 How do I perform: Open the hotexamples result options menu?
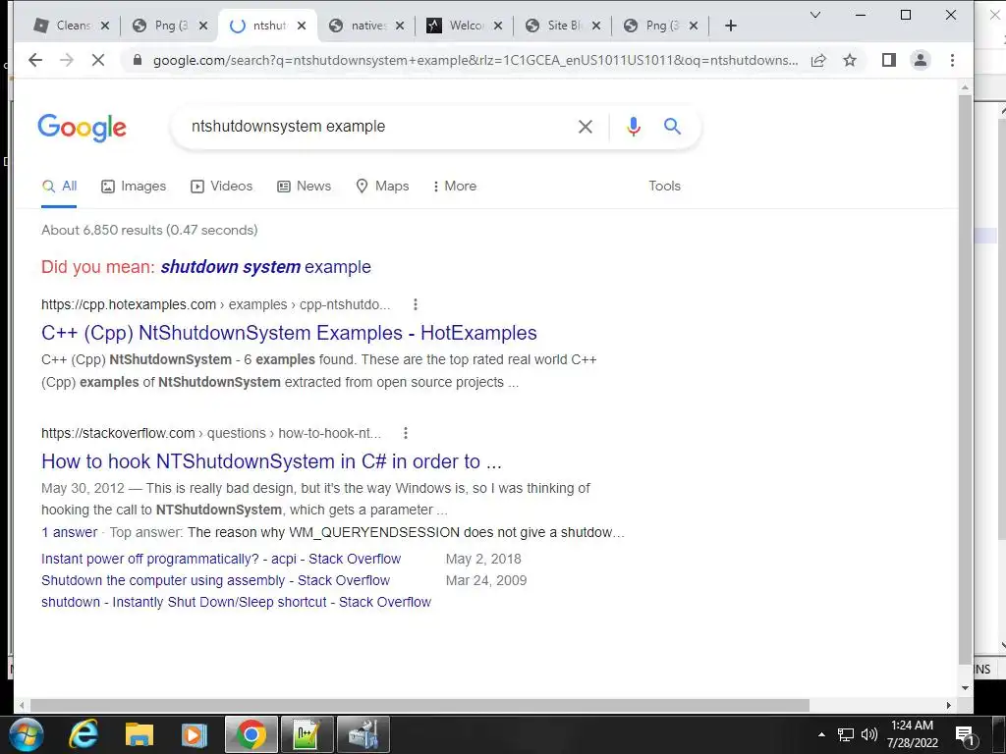416,304
